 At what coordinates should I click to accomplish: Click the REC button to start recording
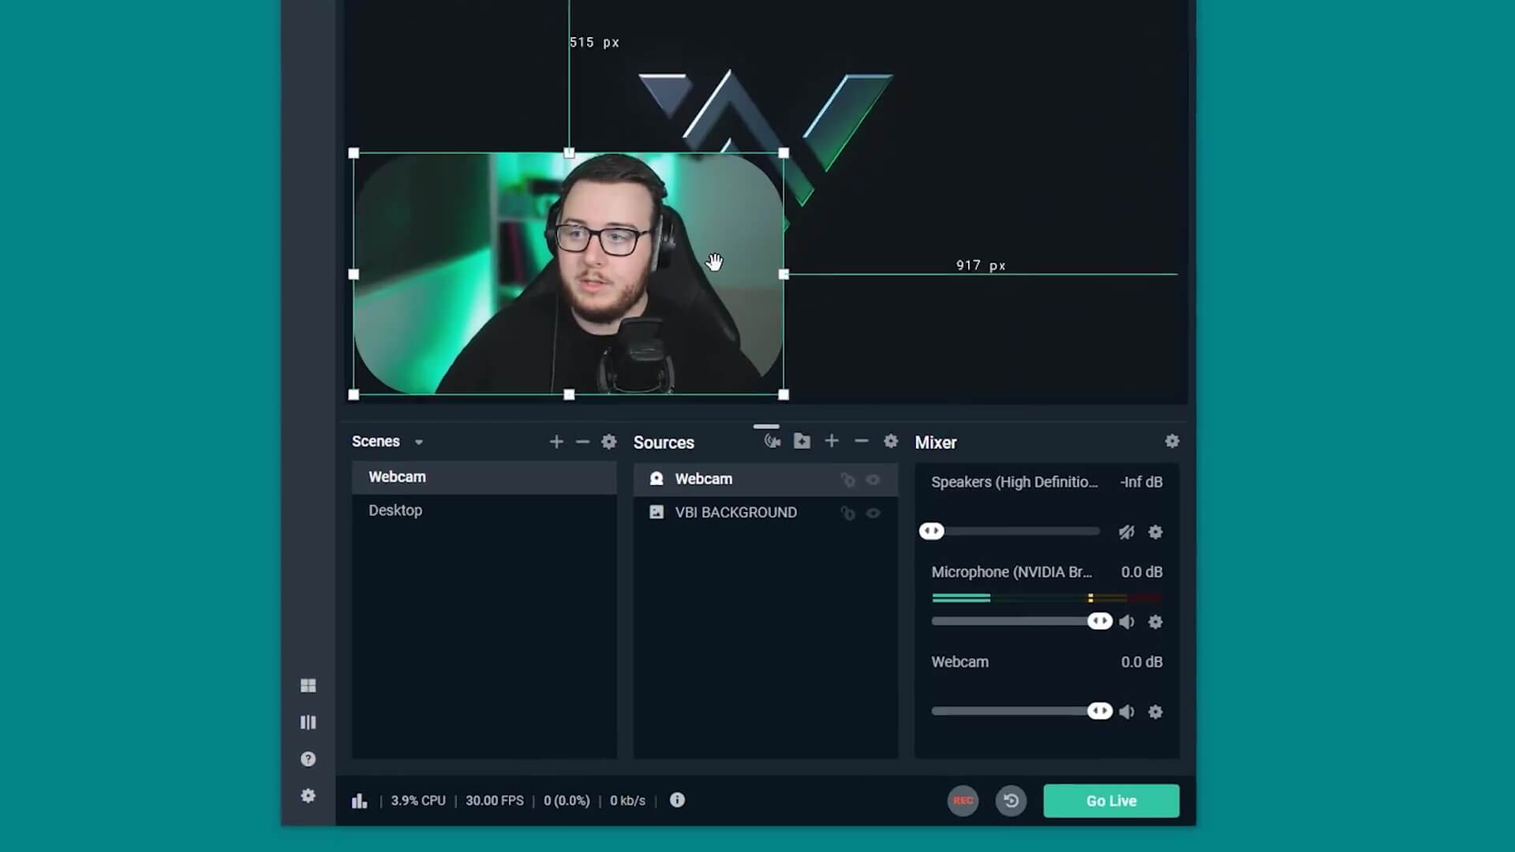pos(961,800)
